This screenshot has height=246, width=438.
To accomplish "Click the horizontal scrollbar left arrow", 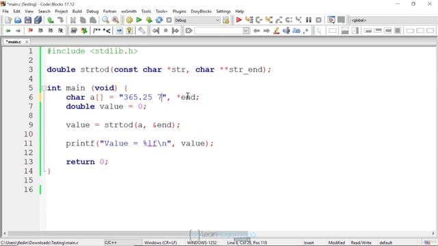I will (5, 234).
